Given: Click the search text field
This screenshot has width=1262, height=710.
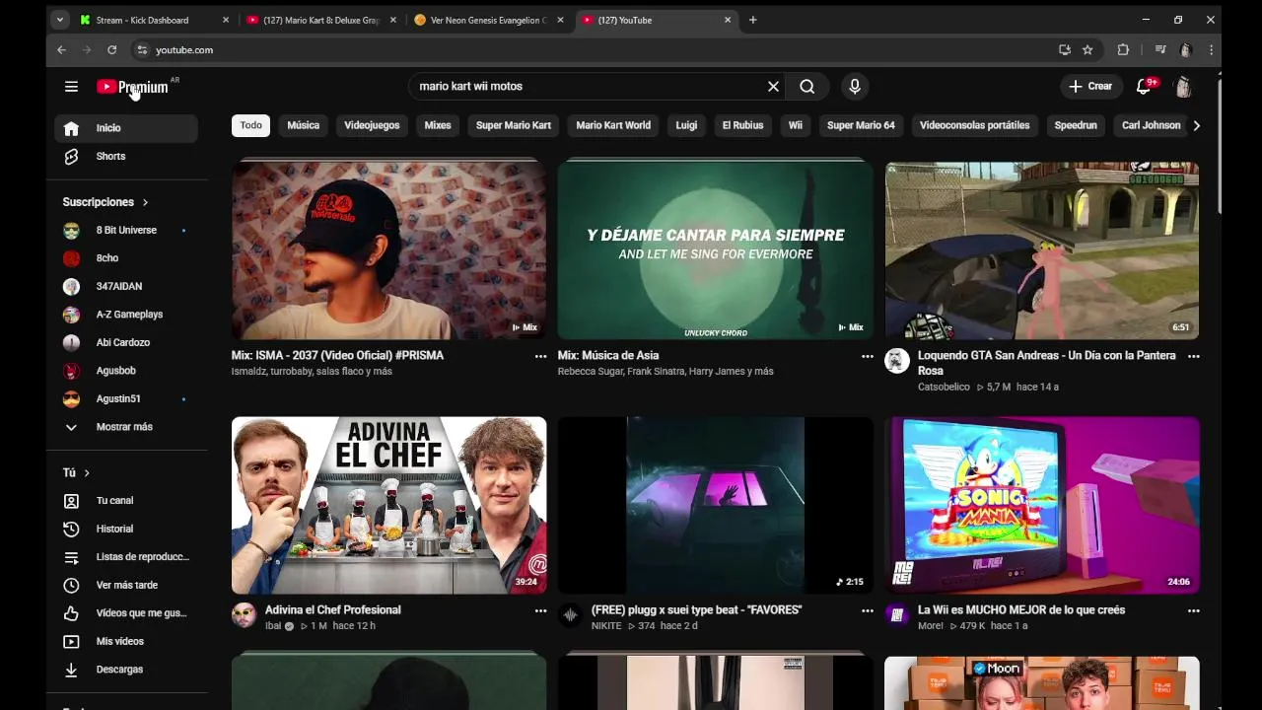Looking at the screenshot, I should pyautogui.click(x=589, y=87).
